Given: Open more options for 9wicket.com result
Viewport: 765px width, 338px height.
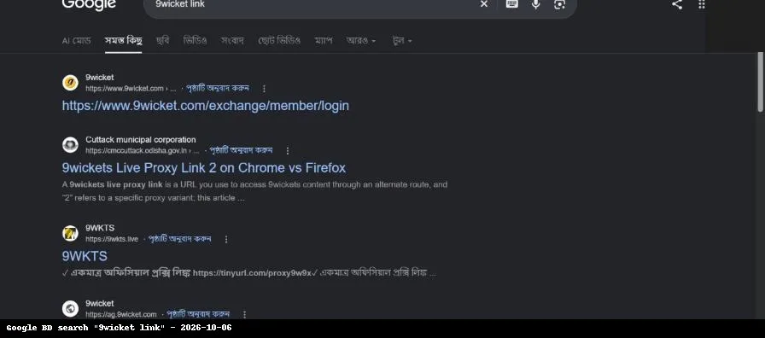Looking at the screenshot, I should click(x=264, y=89).
